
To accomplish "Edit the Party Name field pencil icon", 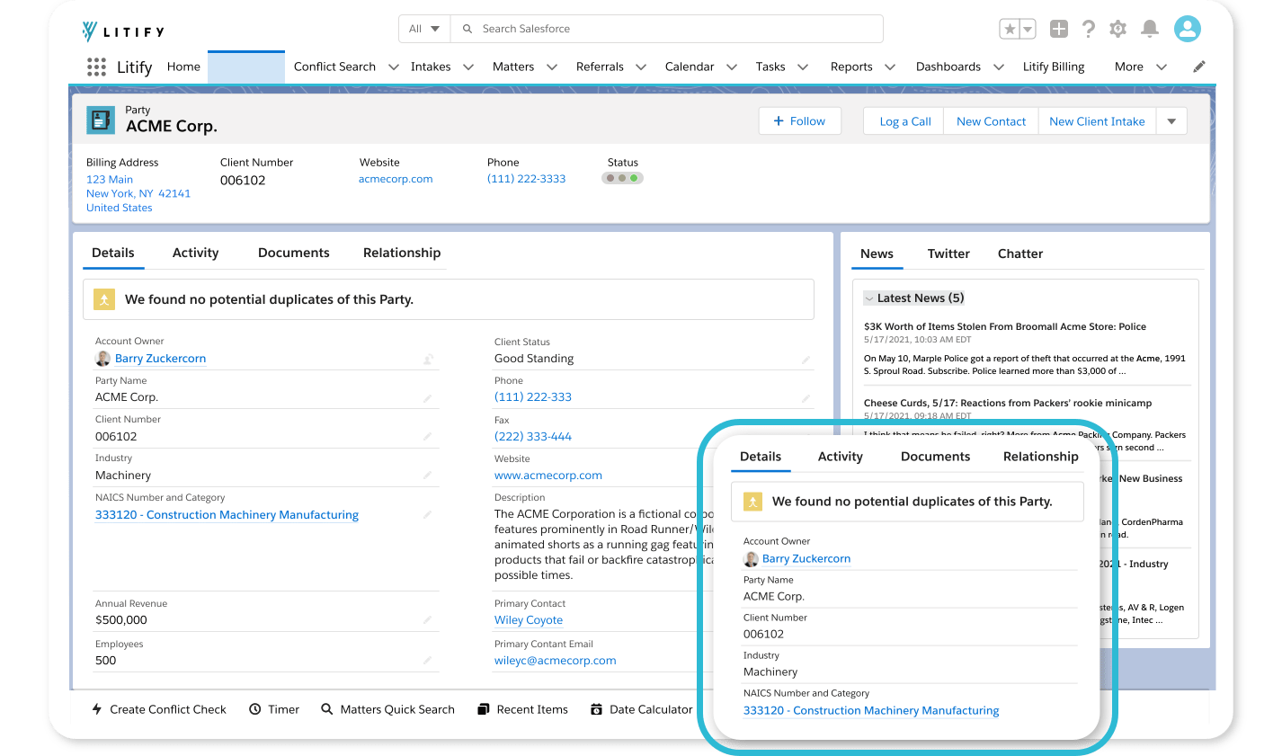I will 428,398.
